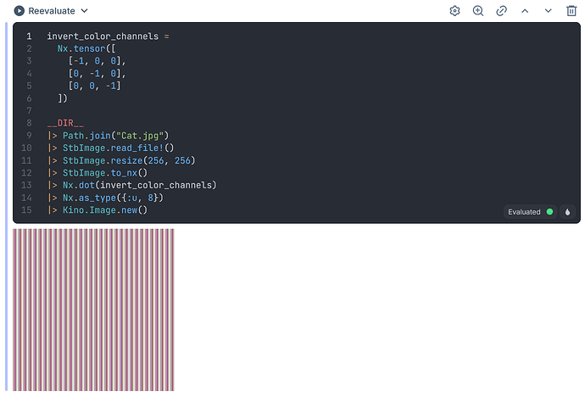
Task: Click the droplet icon beside Evaluated
Action: pyautogui.click(x=567, y=211)
